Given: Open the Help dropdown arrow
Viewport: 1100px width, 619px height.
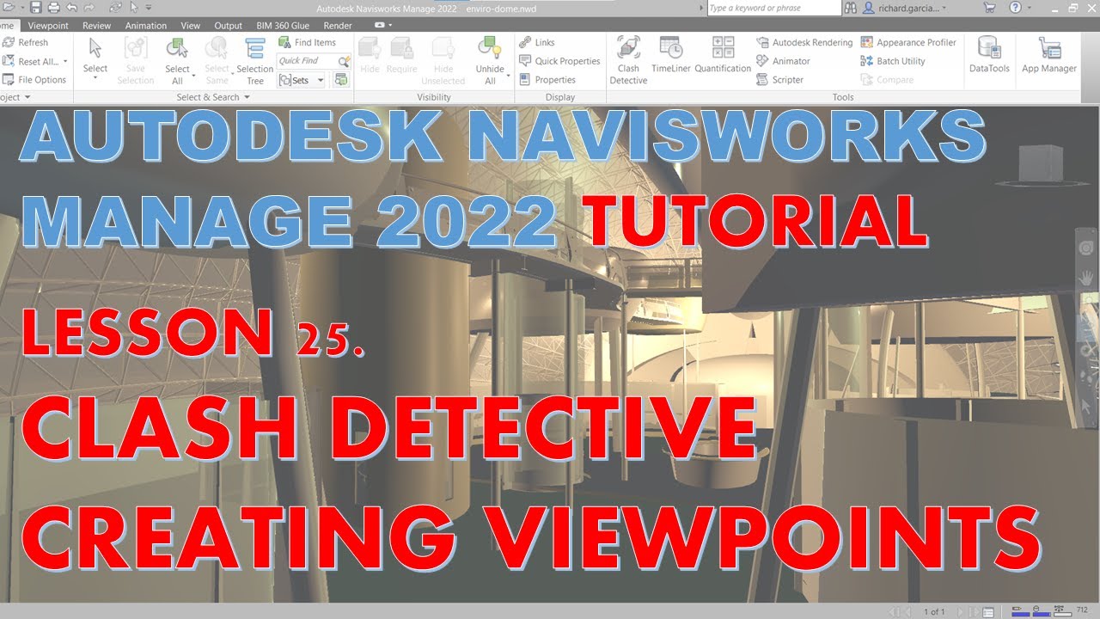Looking at the screenshot, I should click(1029, 8).
